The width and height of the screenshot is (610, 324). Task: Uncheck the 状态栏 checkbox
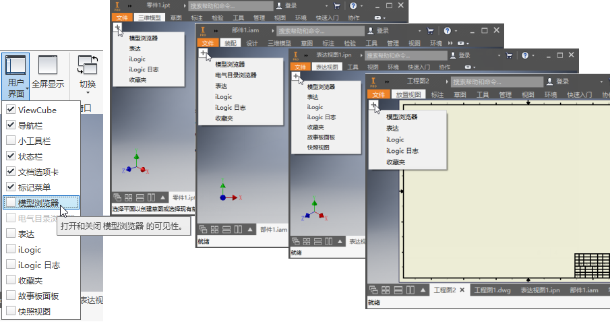tap(11, 156)
